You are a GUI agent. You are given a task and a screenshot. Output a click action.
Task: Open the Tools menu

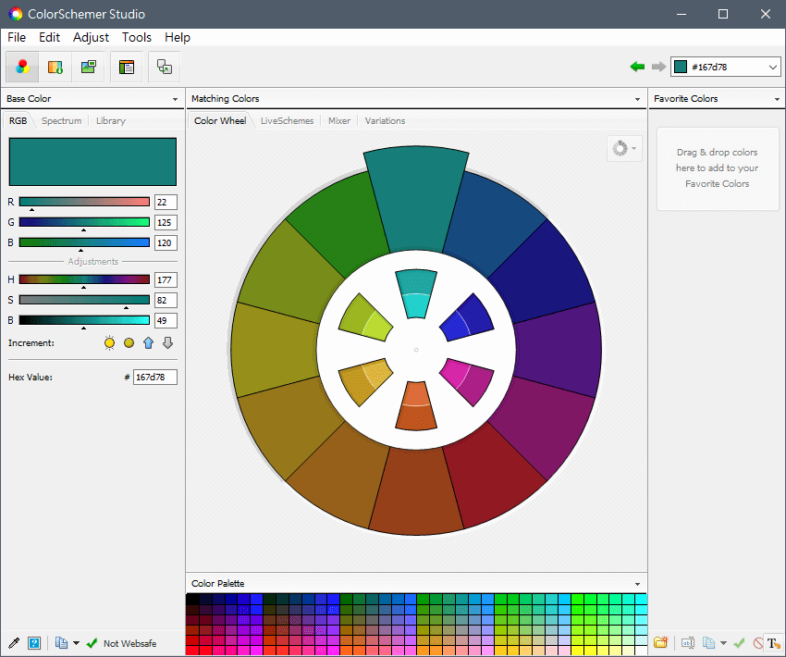click(136, 37)
